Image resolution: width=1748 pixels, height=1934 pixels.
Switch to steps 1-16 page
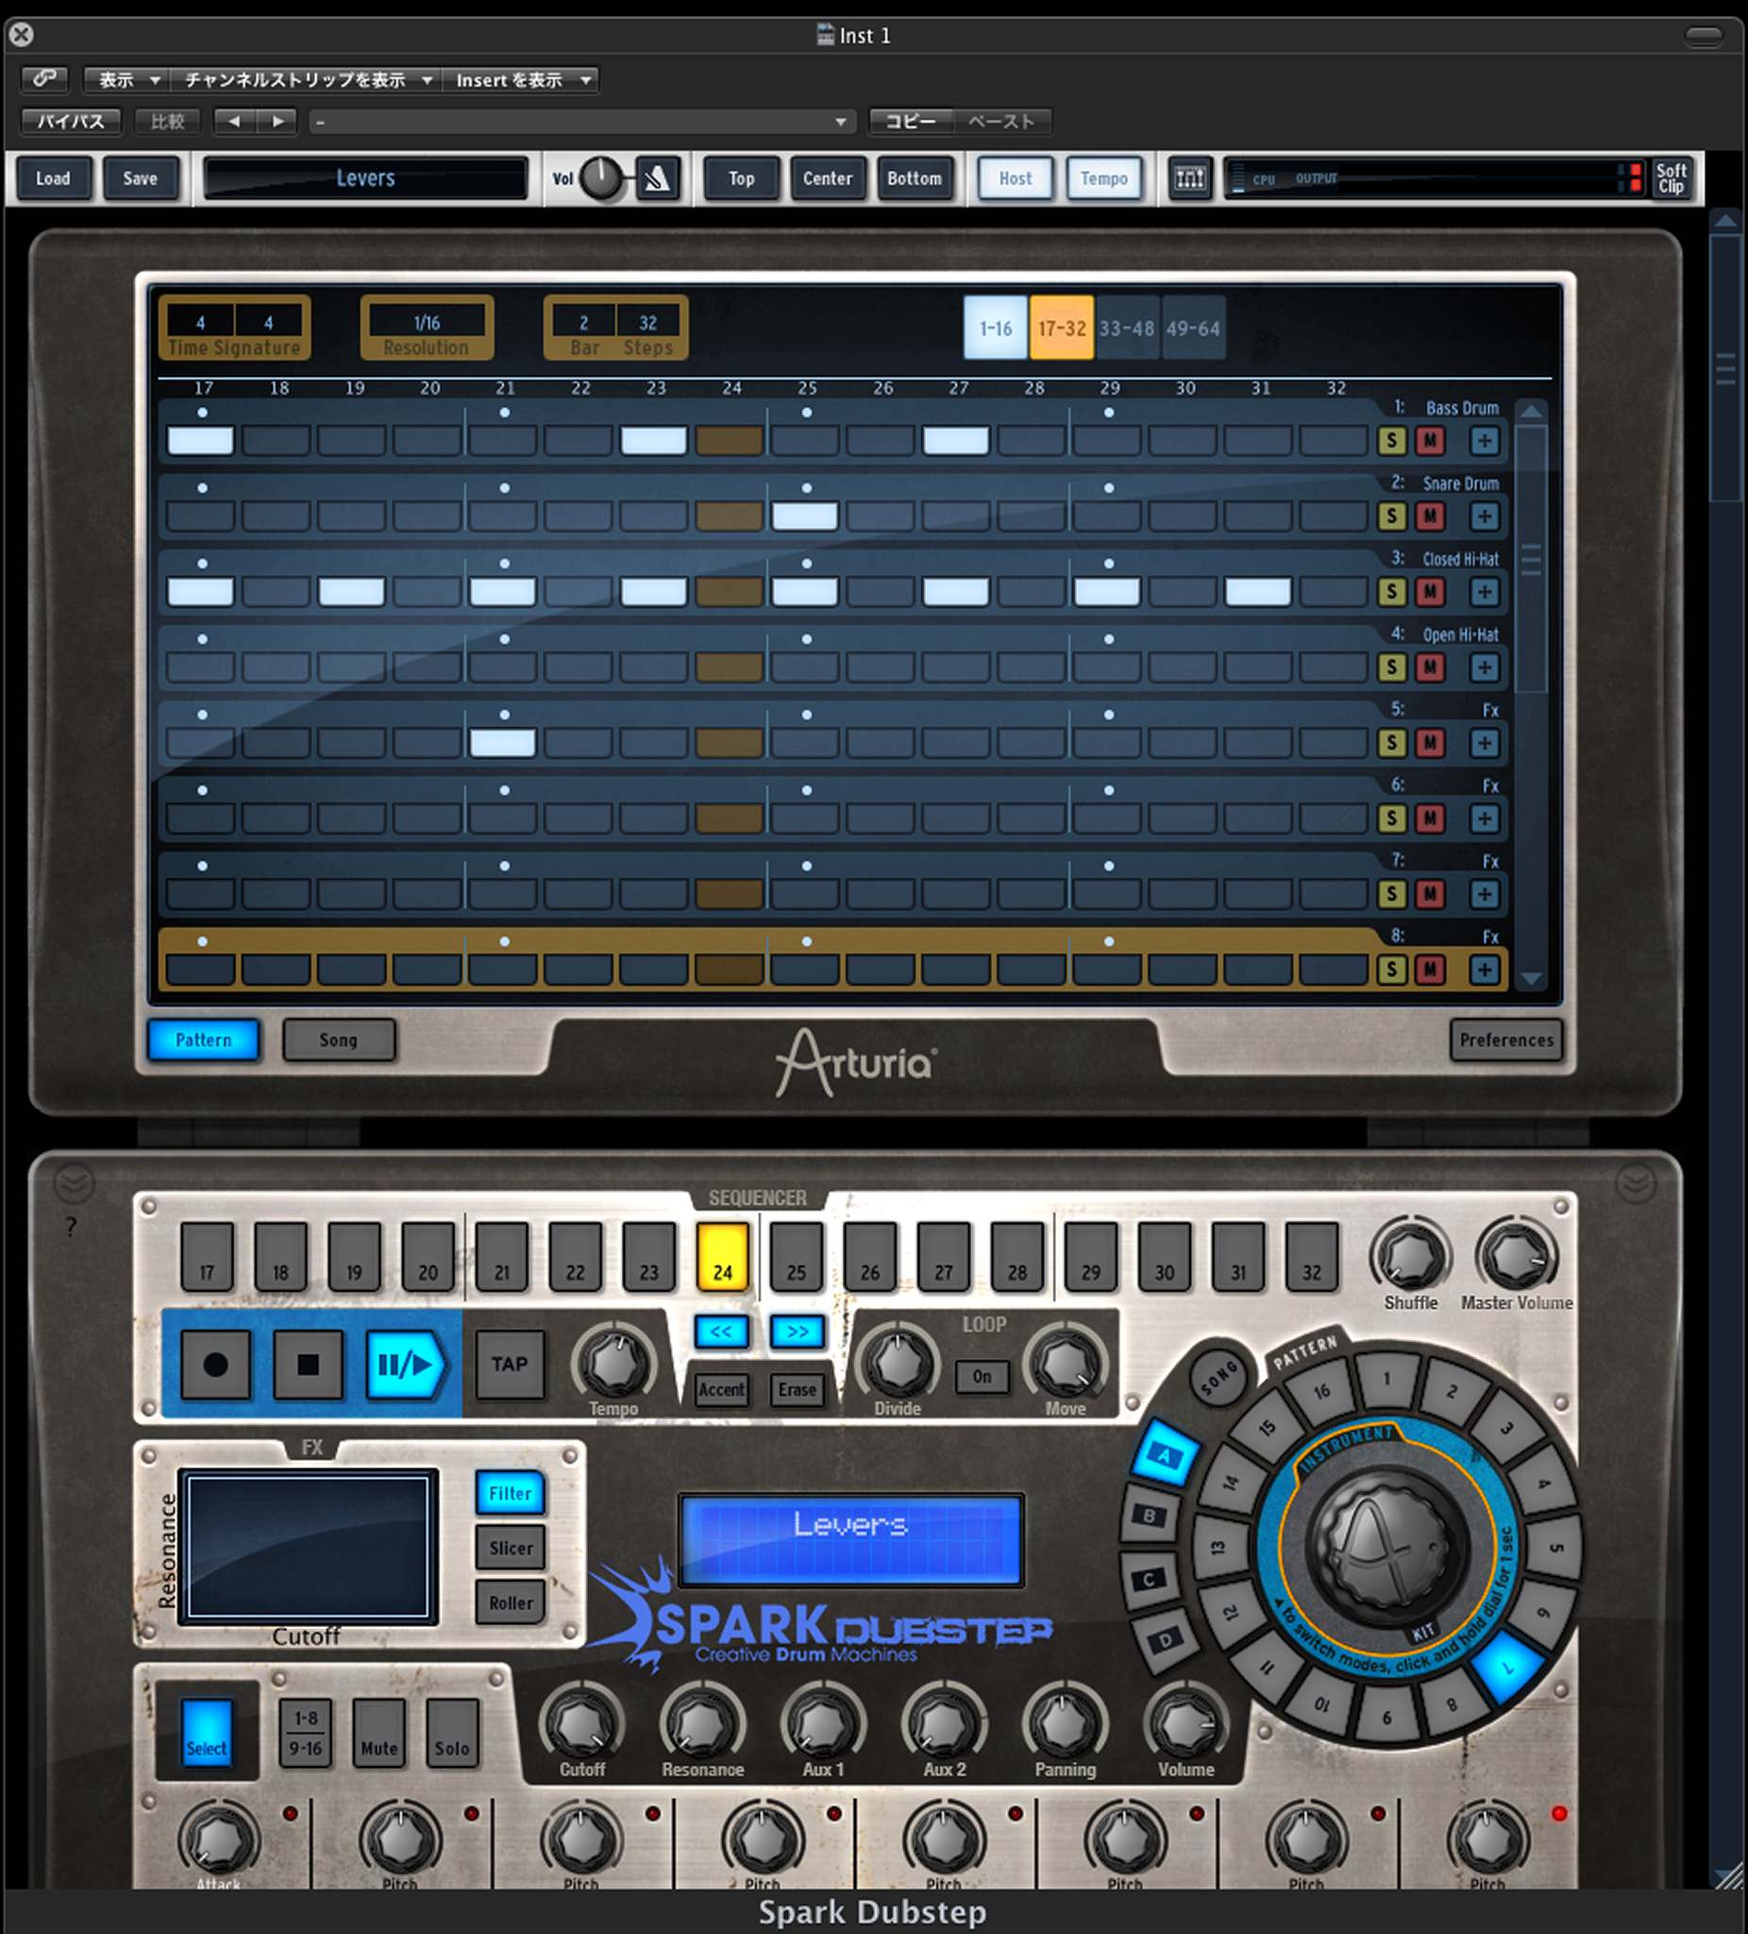[x=996, y=328]
